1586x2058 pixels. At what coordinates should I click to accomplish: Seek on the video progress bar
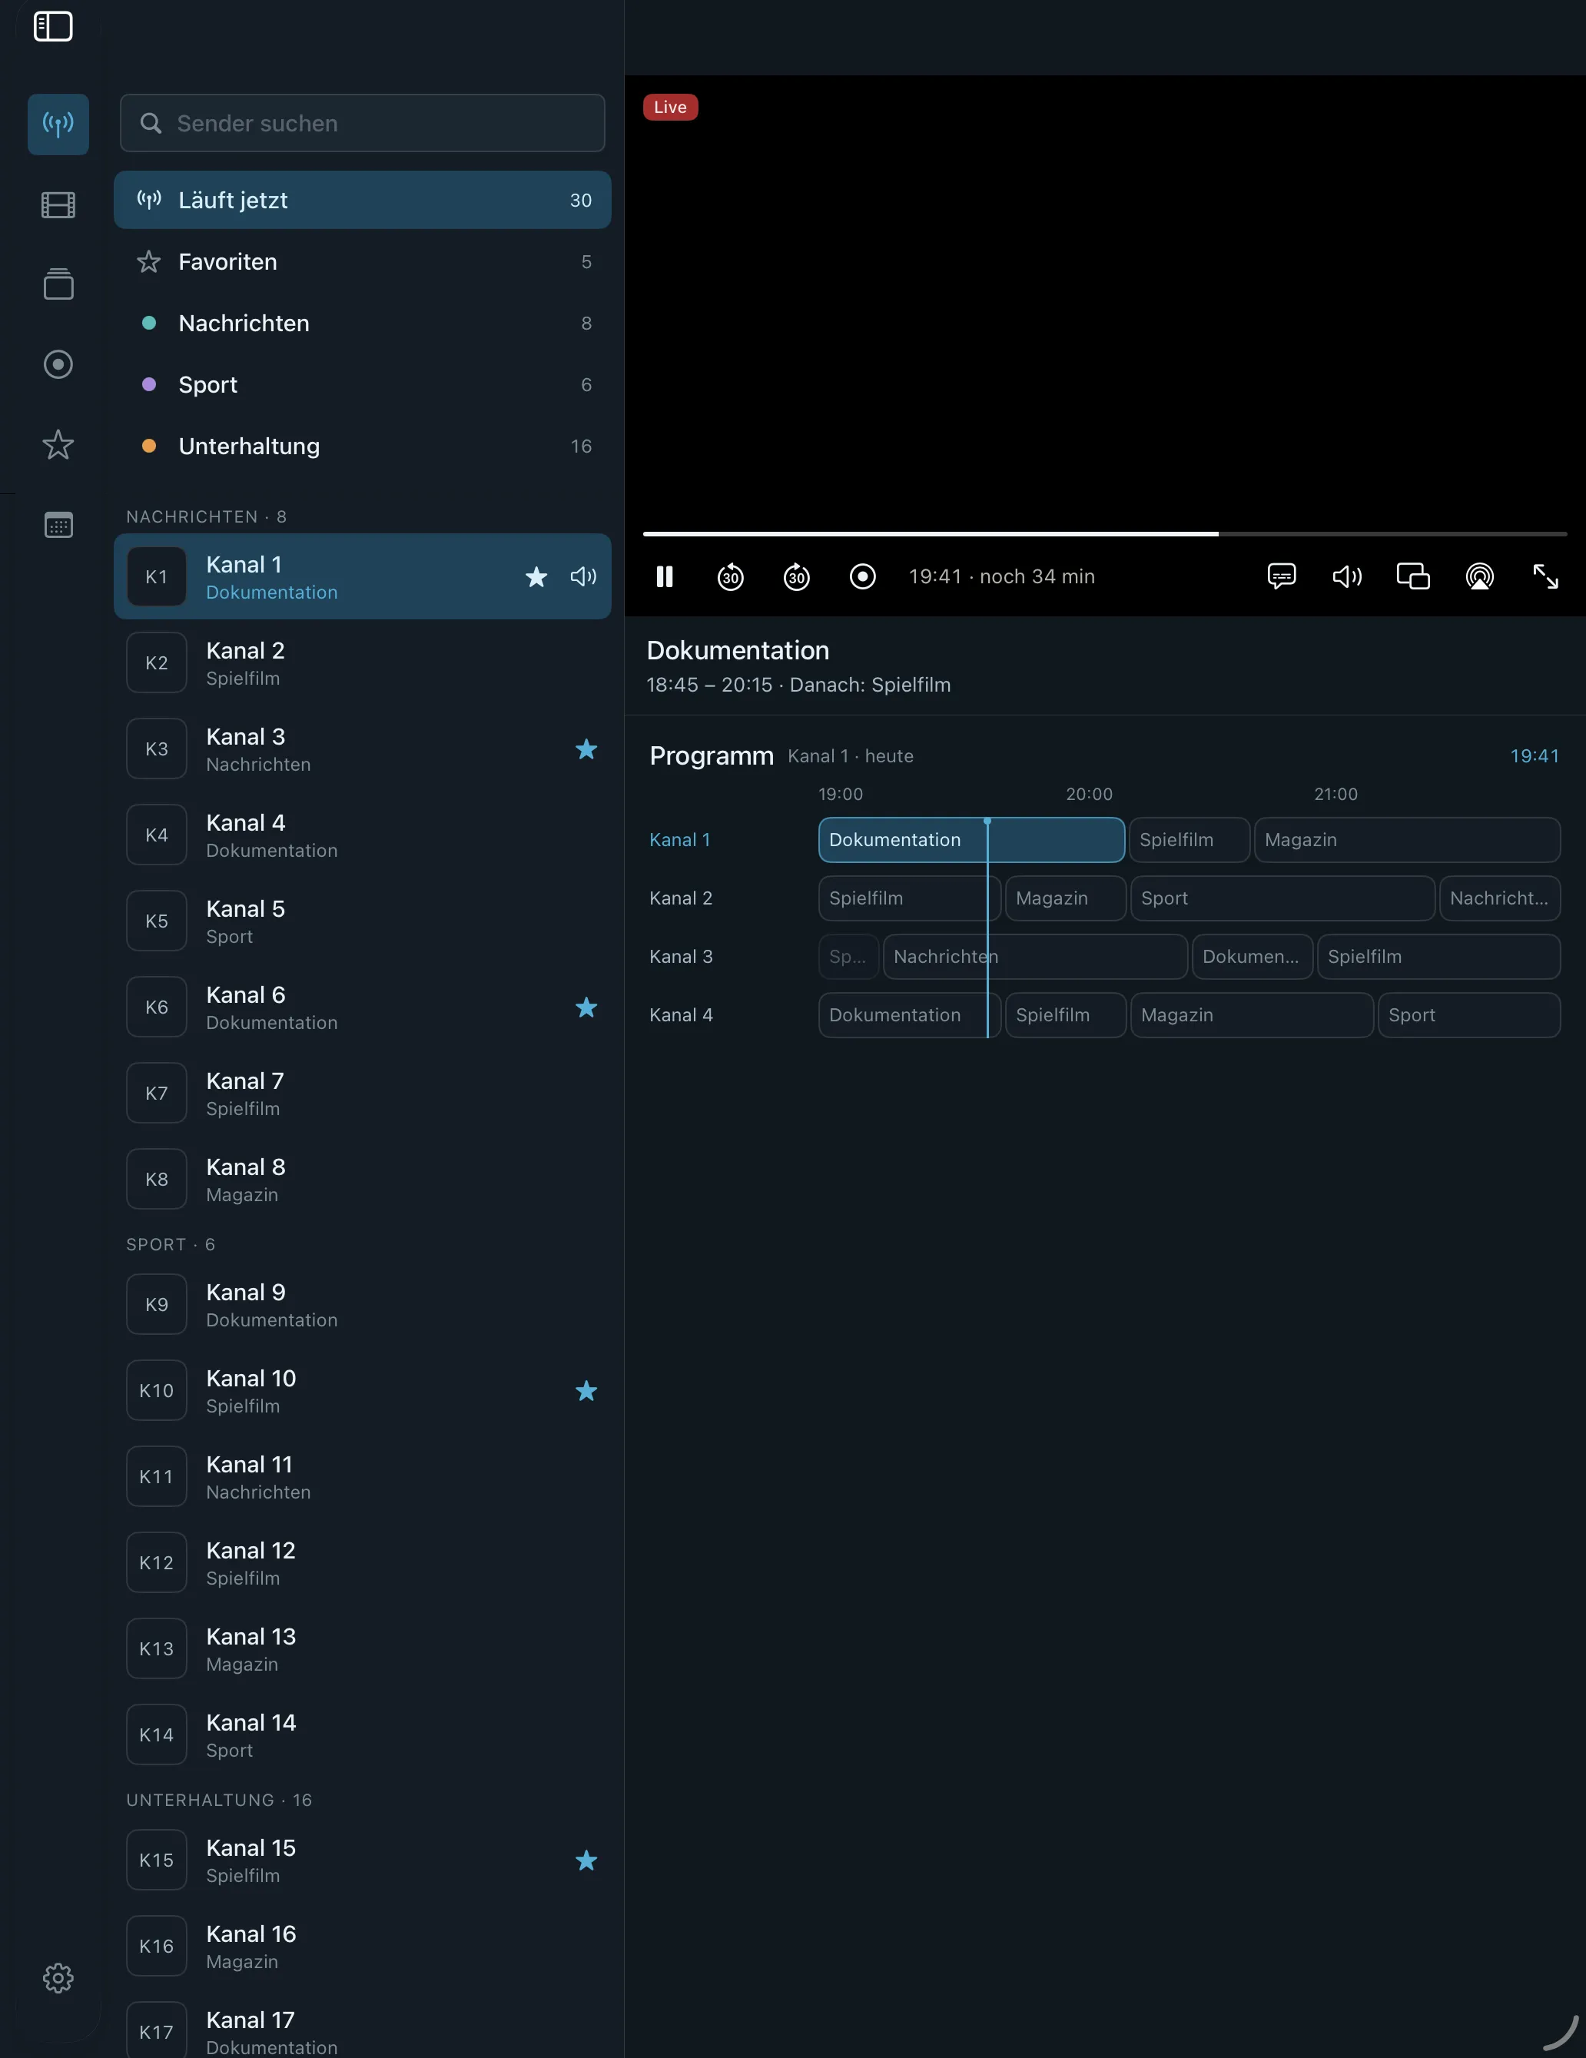pos(1104,534)
